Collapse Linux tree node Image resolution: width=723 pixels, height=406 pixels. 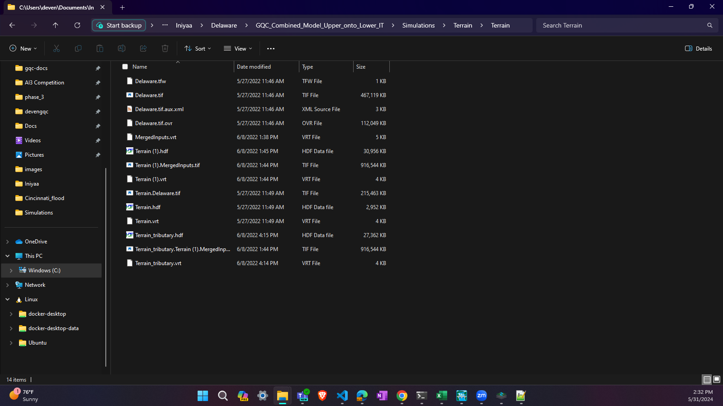point(8,299)
